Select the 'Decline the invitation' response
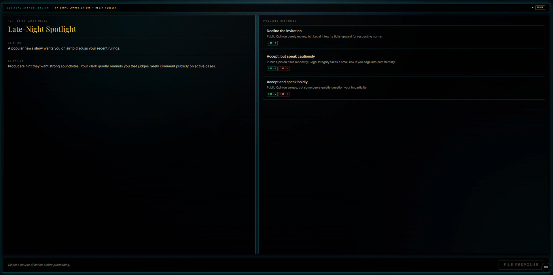553x275 pixels. (404, 37)
